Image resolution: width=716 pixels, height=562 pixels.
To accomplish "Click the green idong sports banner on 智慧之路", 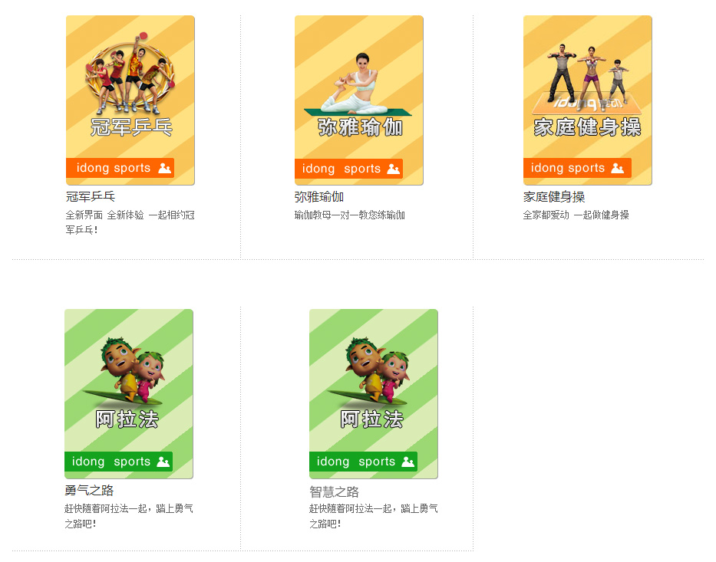I will (363, 462).
